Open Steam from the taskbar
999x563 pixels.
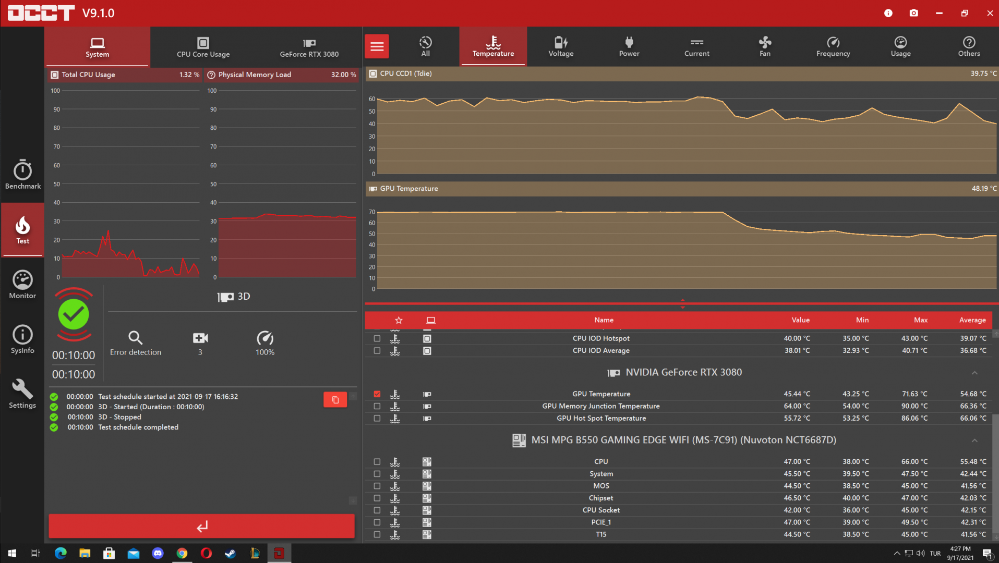(x=231, y=553)
